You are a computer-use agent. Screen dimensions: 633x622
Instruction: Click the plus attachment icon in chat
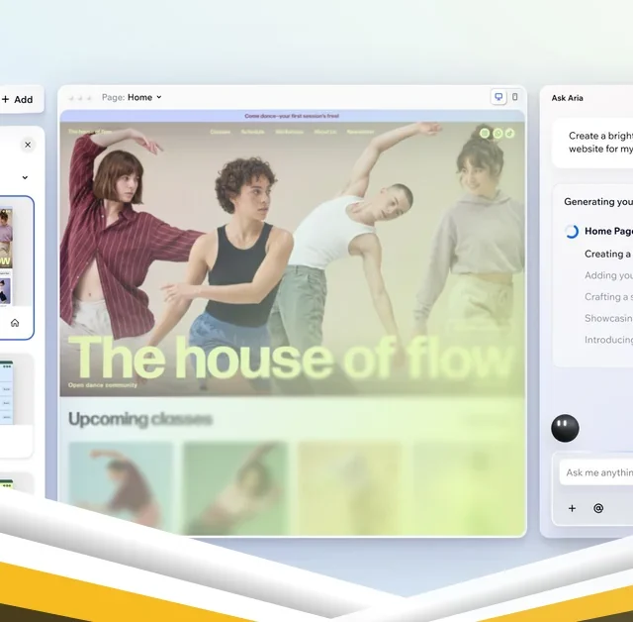pos(572,508)
